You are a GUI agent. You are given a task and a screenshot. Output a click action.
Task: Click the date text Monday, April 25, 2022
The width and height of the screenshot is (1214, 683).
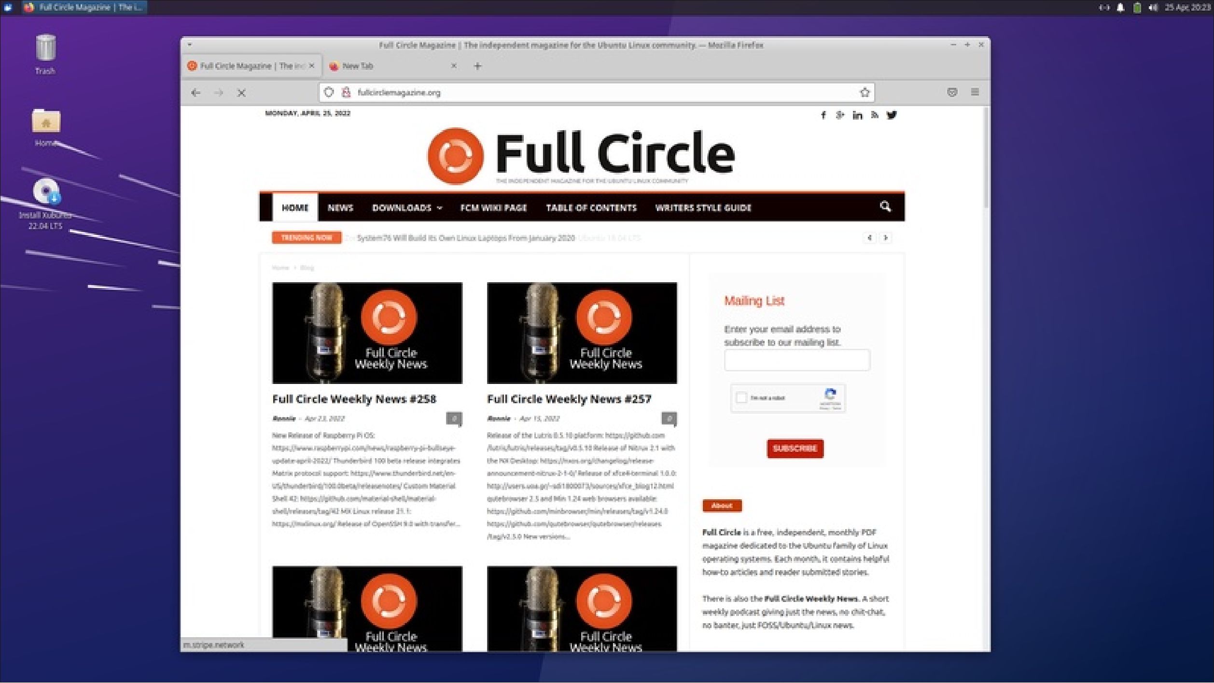pos(308,113)
